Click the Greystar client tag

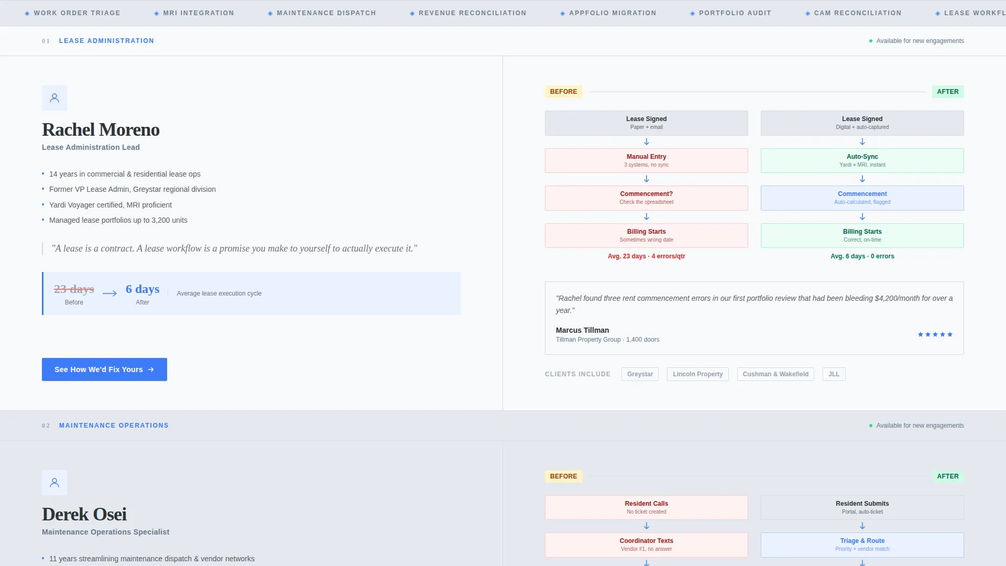tap(640, 374)
